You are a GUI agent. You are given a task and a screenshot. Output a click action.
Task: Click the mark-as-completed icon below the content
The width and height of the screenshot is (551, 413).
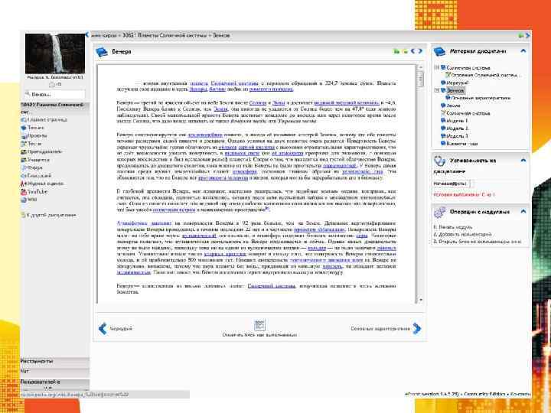[259, 325]
